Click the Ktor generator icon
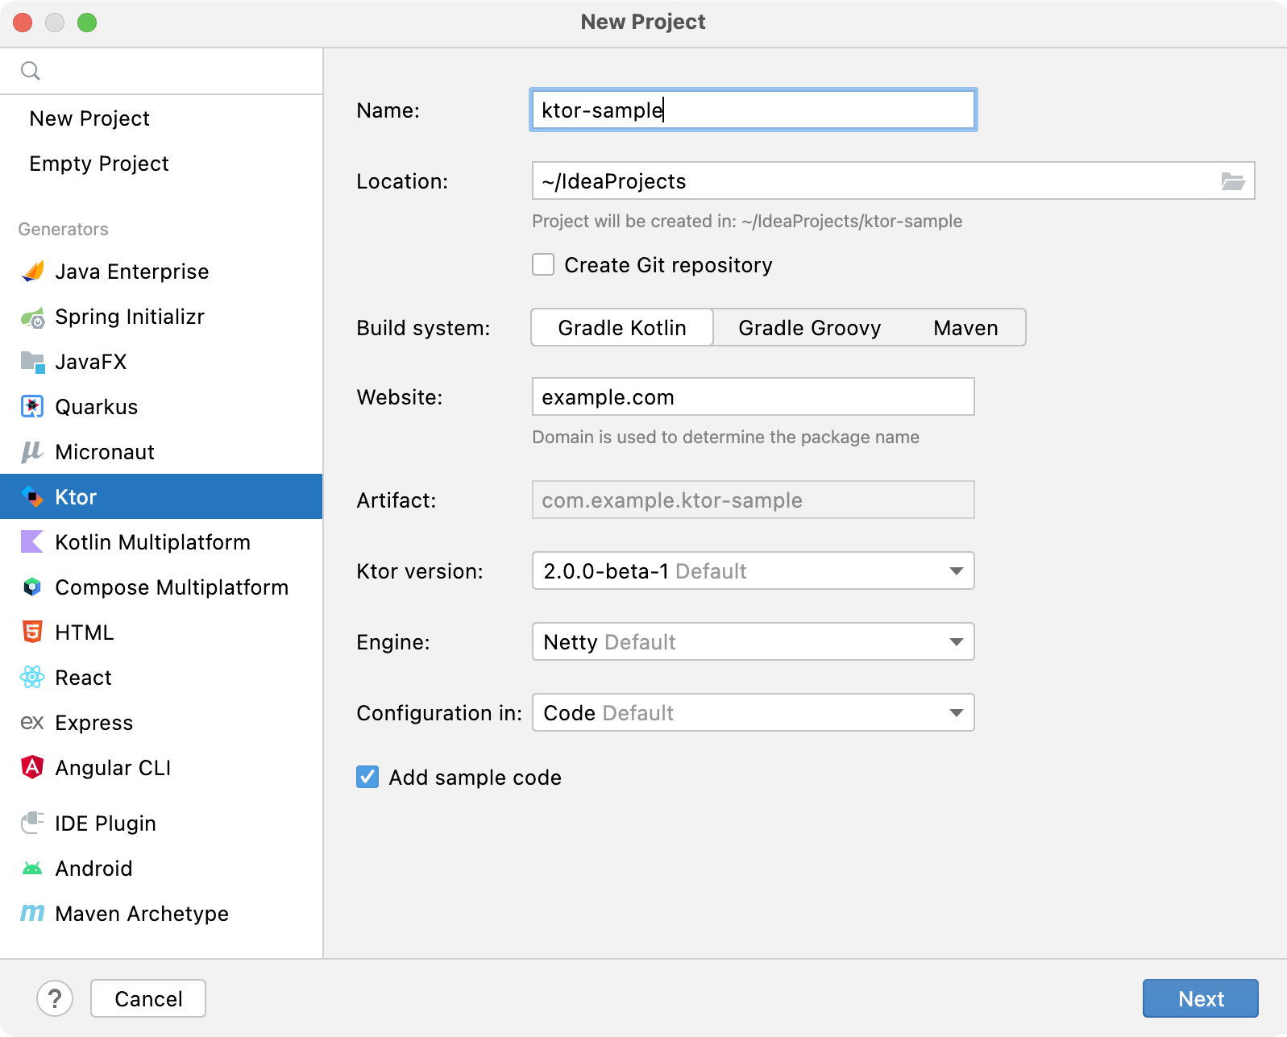 click(x=32, y=497)
